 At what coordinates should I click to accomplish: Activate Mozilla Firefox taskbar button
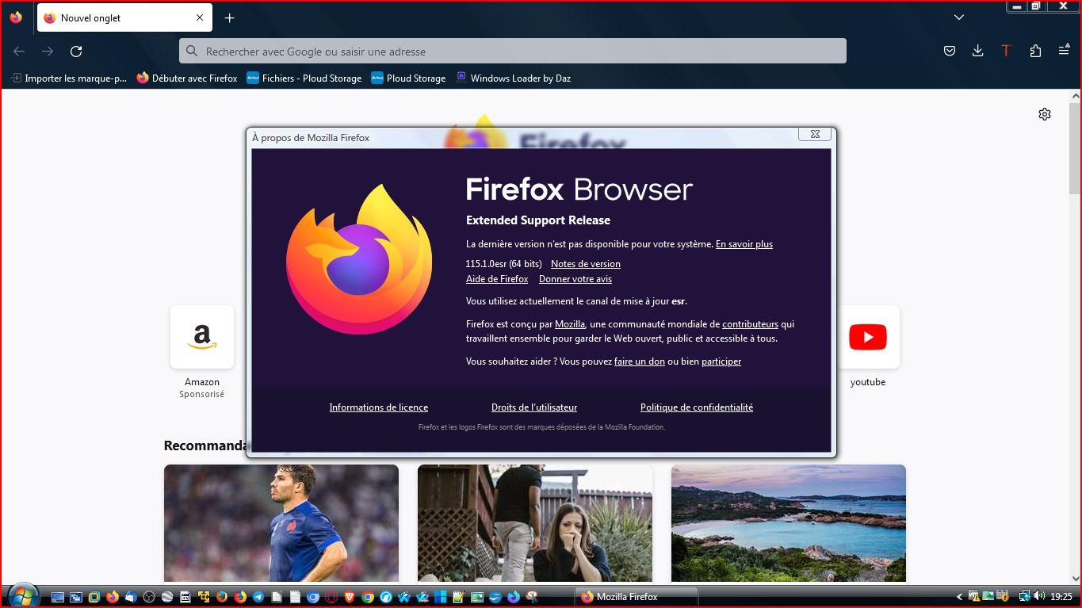(x=636, y=597)
